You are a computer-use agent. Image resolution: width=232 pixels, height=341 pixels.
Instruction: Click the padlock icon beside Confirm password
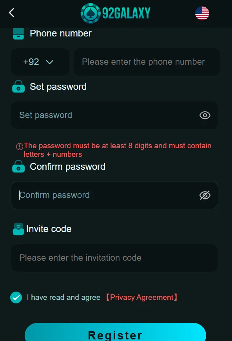tap(18, 166)
